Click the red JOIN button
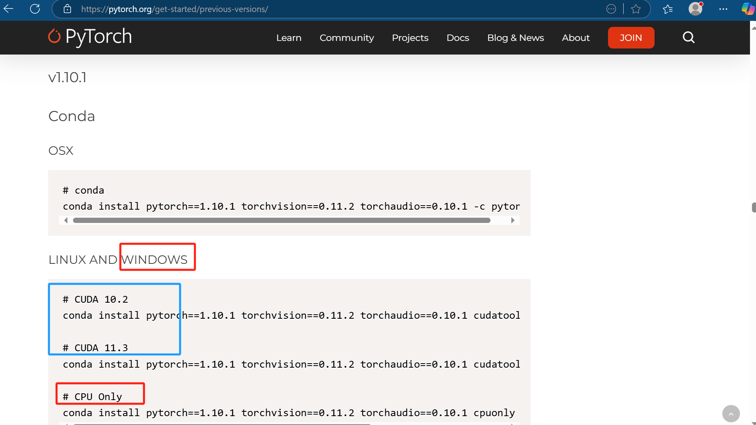756x425 pixels. [x=631, y=38]
